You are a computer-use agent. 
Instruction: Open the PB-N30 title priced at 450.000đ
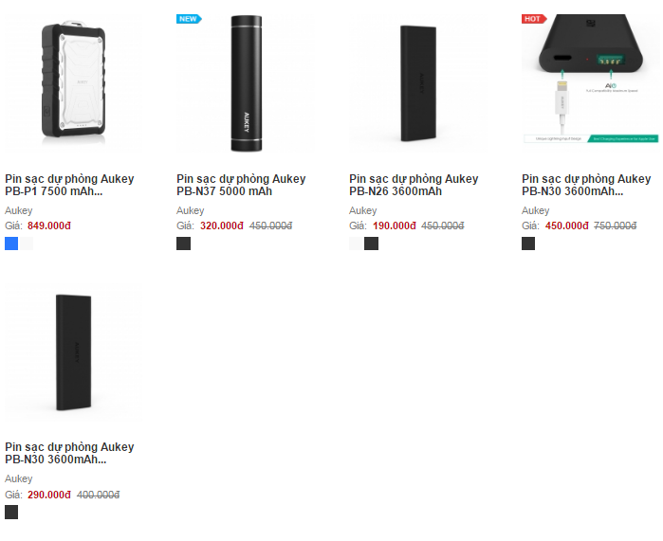click(586, 185)
